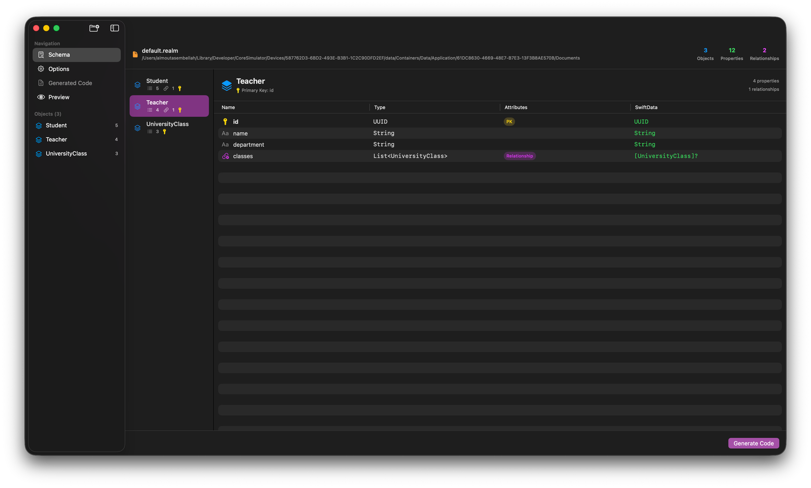The width and height of the screenshot is (811, 488).
Task: Click the open file folder icon in toolbar
Action: [94, 28]
